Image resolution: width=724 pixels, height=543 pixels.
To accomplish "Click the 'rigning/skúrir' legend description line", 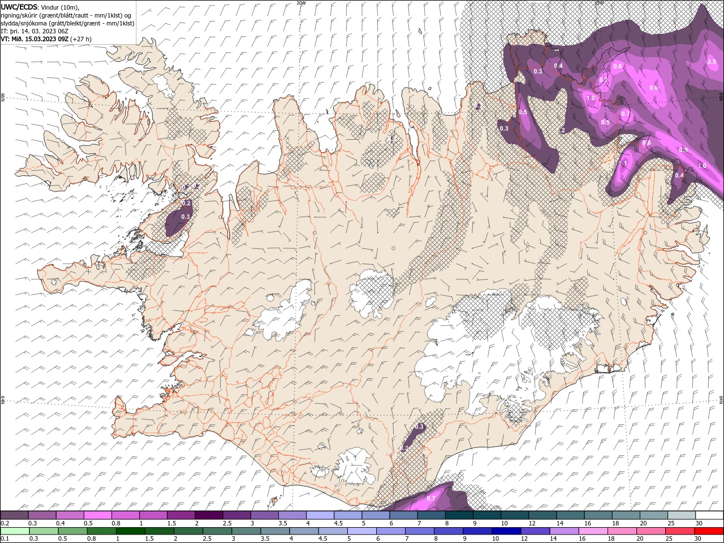I will [x=66, y=15].
